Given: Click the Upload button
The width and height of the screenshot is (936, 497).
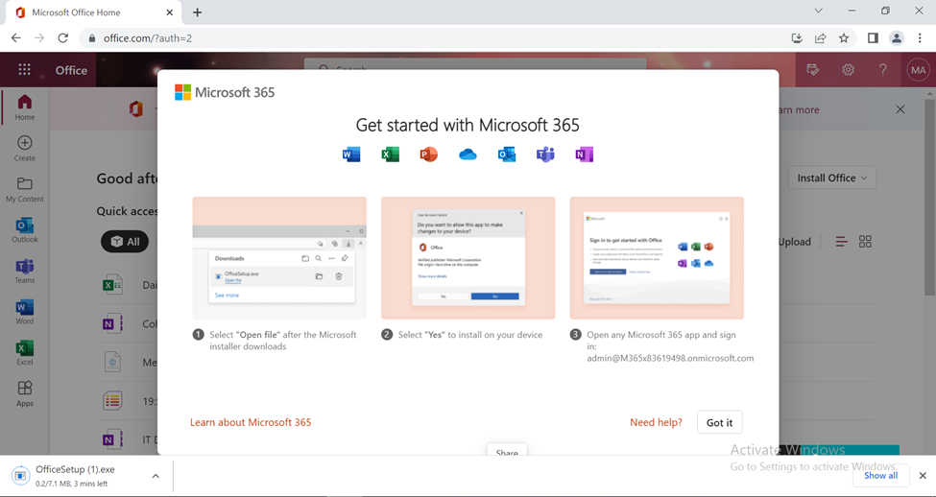Looking at the screenshot, I should tap(794, 242).
